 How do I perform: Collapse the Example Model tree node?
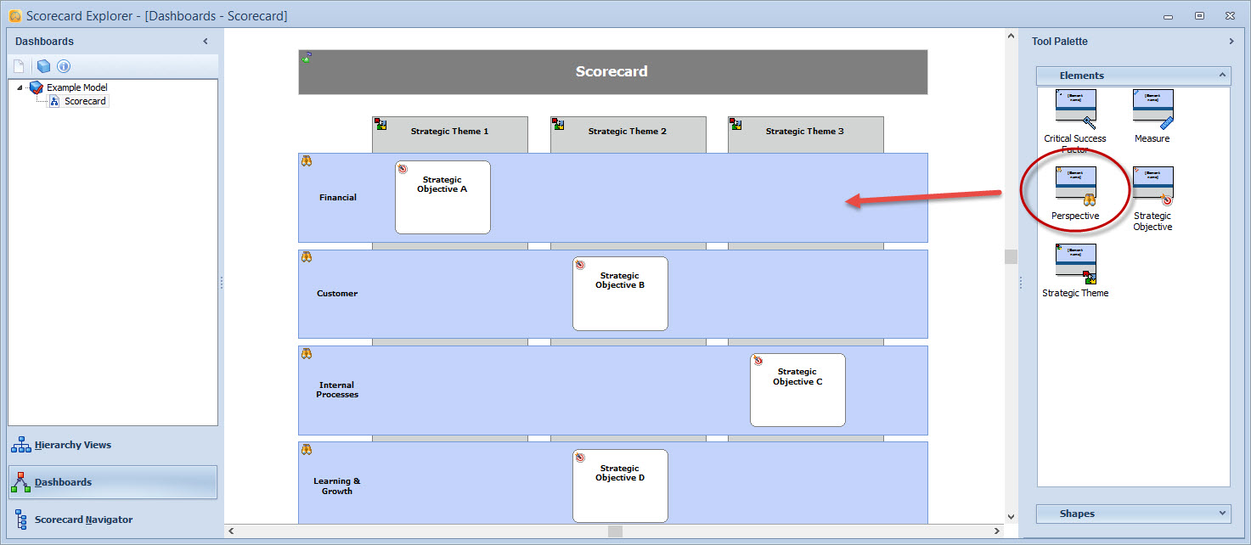(x=20, y=87)
